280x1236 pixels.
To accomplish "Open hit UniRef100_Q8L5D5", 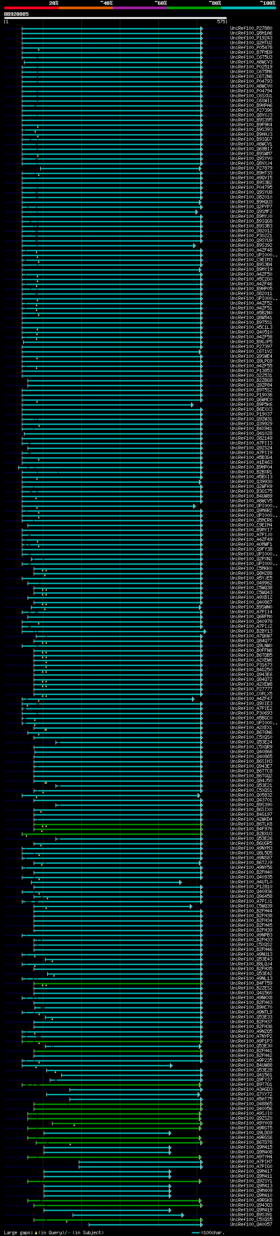I will [x=251, y=854].
